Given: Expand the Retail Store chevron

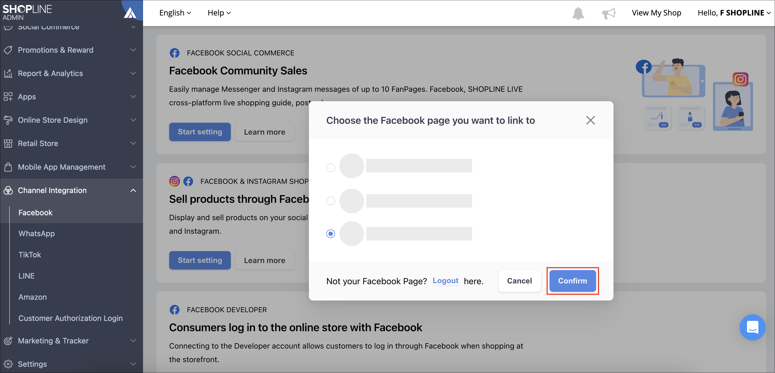Looking at the screenshot, I should pyautogui.click(x=133, y=144).
